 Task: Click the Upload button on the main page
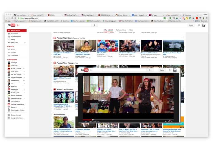[191, 25]
